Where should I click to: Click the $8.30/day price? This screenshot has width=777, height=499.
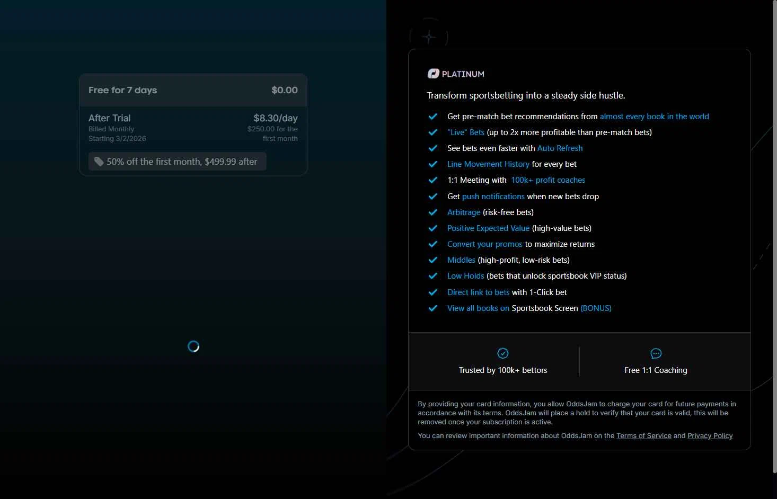pyautogui.click(x=276, y=118)
